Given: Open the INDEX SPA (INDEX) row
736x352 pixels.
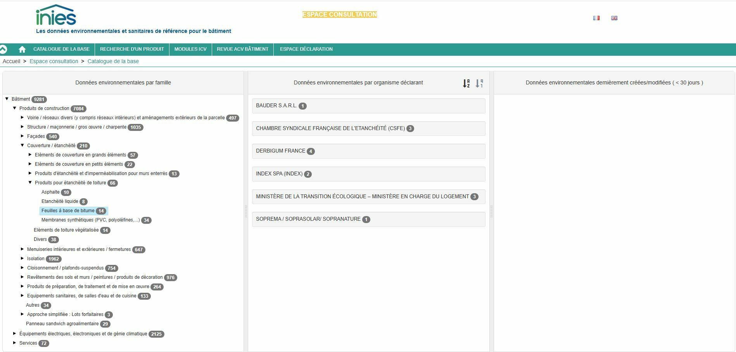Looking at the screenshot, I should (x=368, y=174).
